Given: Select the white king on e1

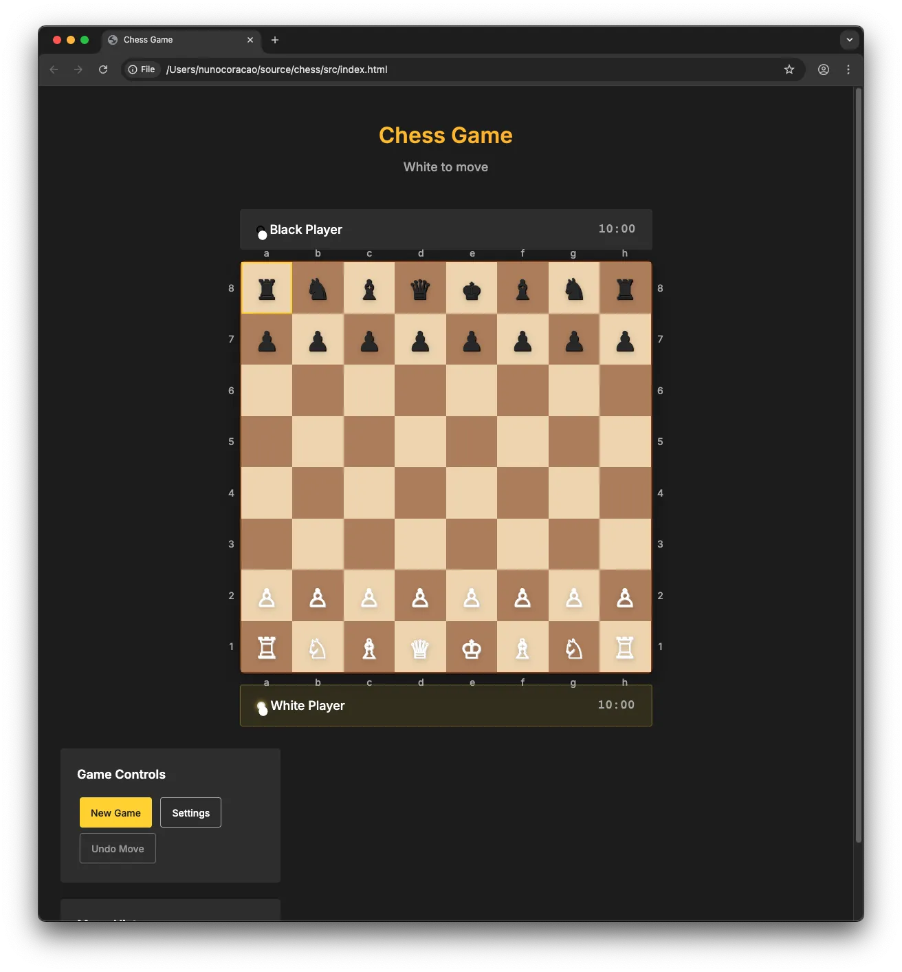Looking at the screenshot, I should (472, 647).
